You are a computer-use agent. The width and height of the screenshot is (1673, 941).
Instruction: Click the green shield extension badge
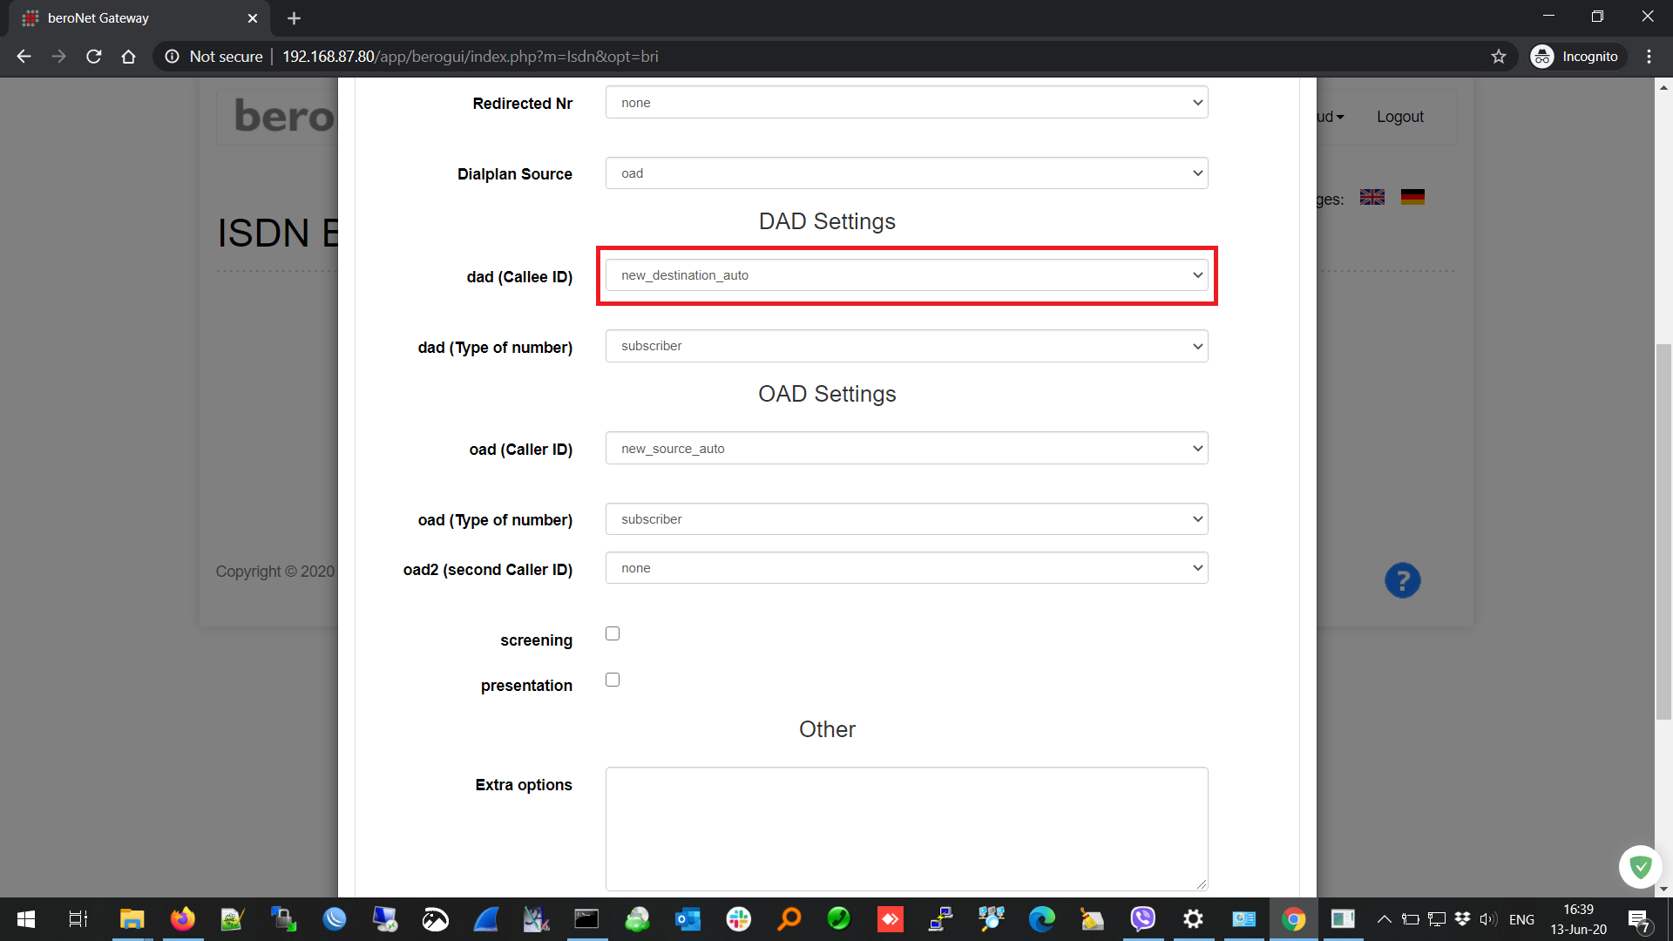coord(1640,866)
